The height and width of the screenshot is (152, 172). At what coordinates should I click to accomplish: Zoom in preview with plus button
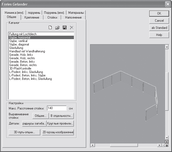click(x=166, y=142)
